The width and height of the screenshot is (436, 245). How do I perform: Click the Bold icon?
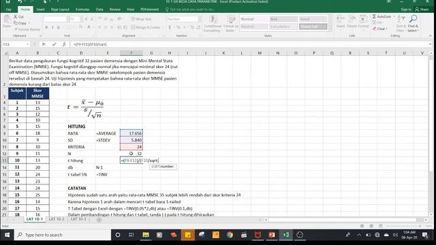46,27
